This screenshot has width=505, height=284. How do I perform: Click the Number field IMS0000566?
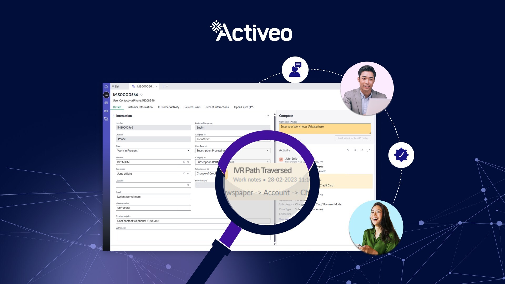tap(153, 128)
